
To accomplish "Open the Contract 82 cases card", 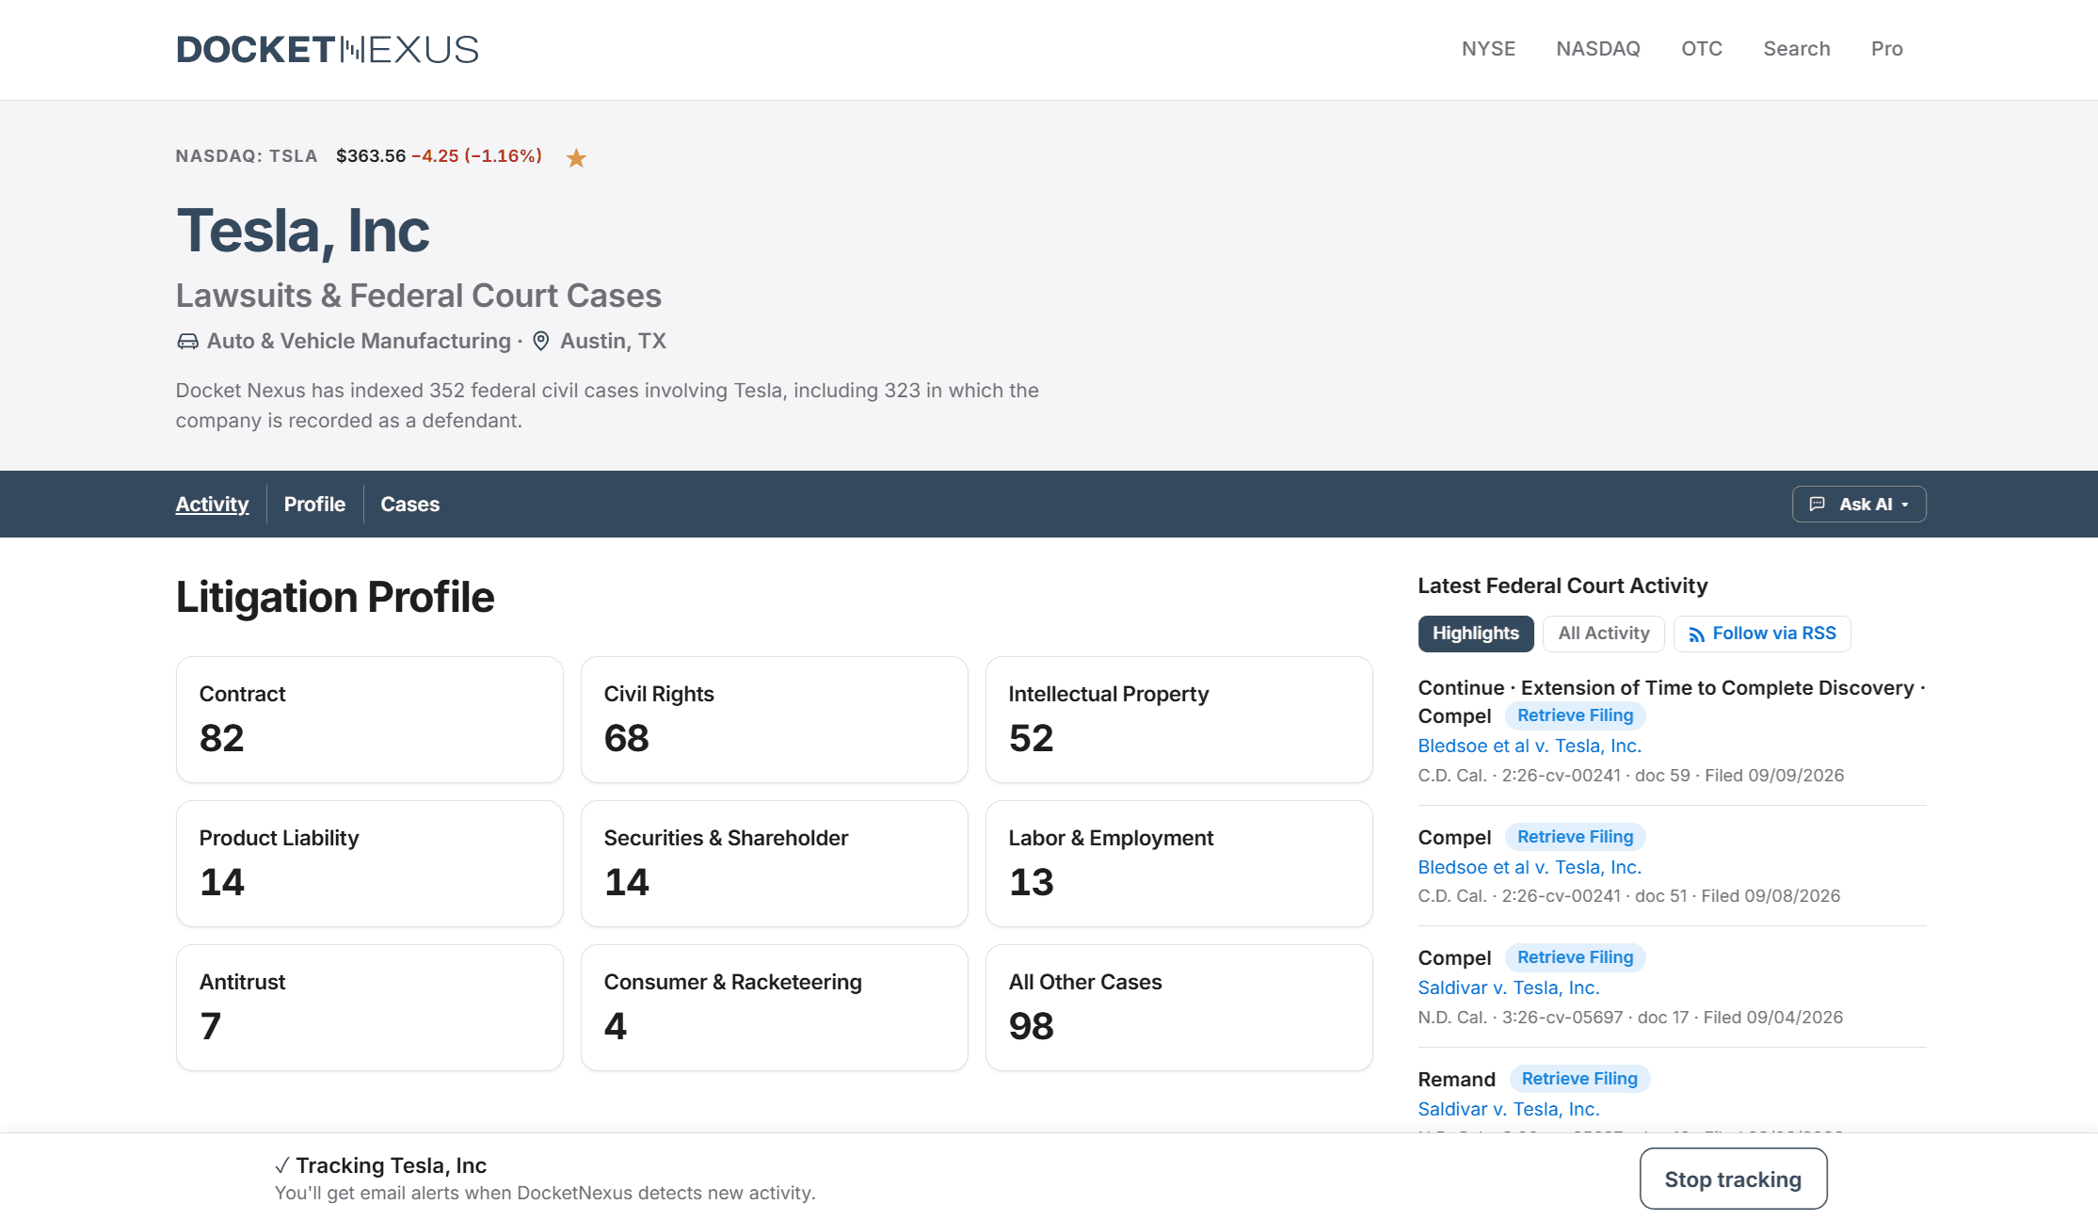I will 370,719.
